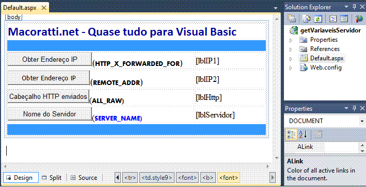
Task: Expand the Properties folder node
Action: click(291, 40)
